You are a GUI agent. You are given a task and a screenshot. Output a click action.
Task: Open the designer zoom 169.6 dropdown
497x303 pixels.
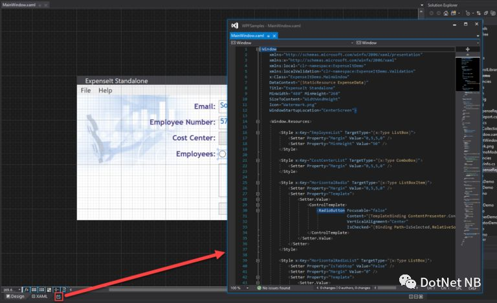[19, 289]
